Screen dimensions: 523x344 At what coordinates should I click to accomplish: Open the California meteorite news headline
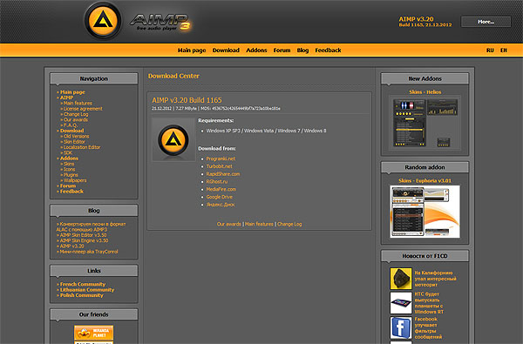[x=435, y=279]
